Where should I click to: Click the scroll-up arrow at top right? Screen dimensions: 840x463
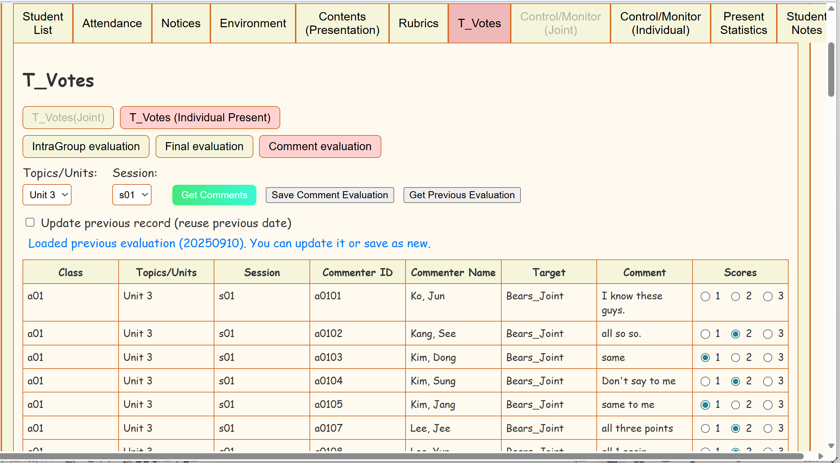tap(831, 8)
